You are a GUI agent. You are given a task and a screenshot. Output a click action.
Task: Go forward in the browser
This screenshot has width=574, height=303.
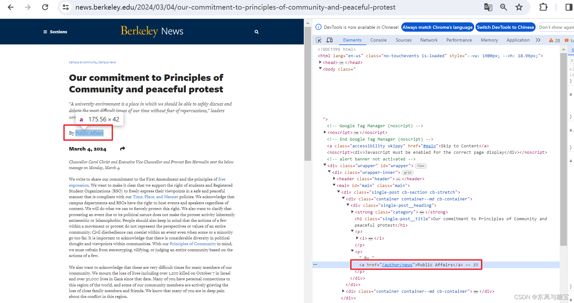tap(28, 7)
